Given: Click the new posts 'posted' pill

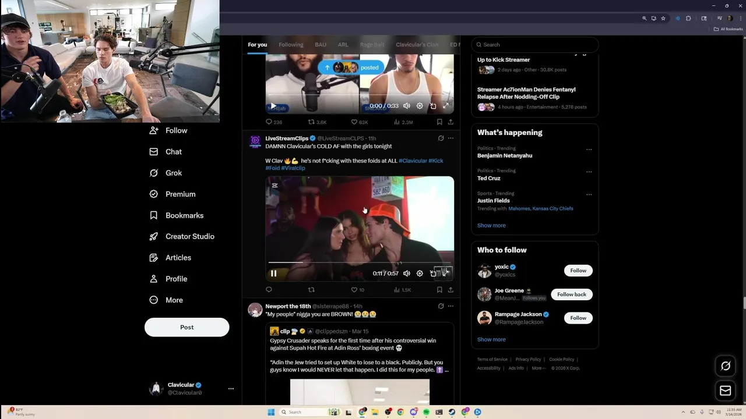Looking at the screenshot, I should [x=351, y=68].
